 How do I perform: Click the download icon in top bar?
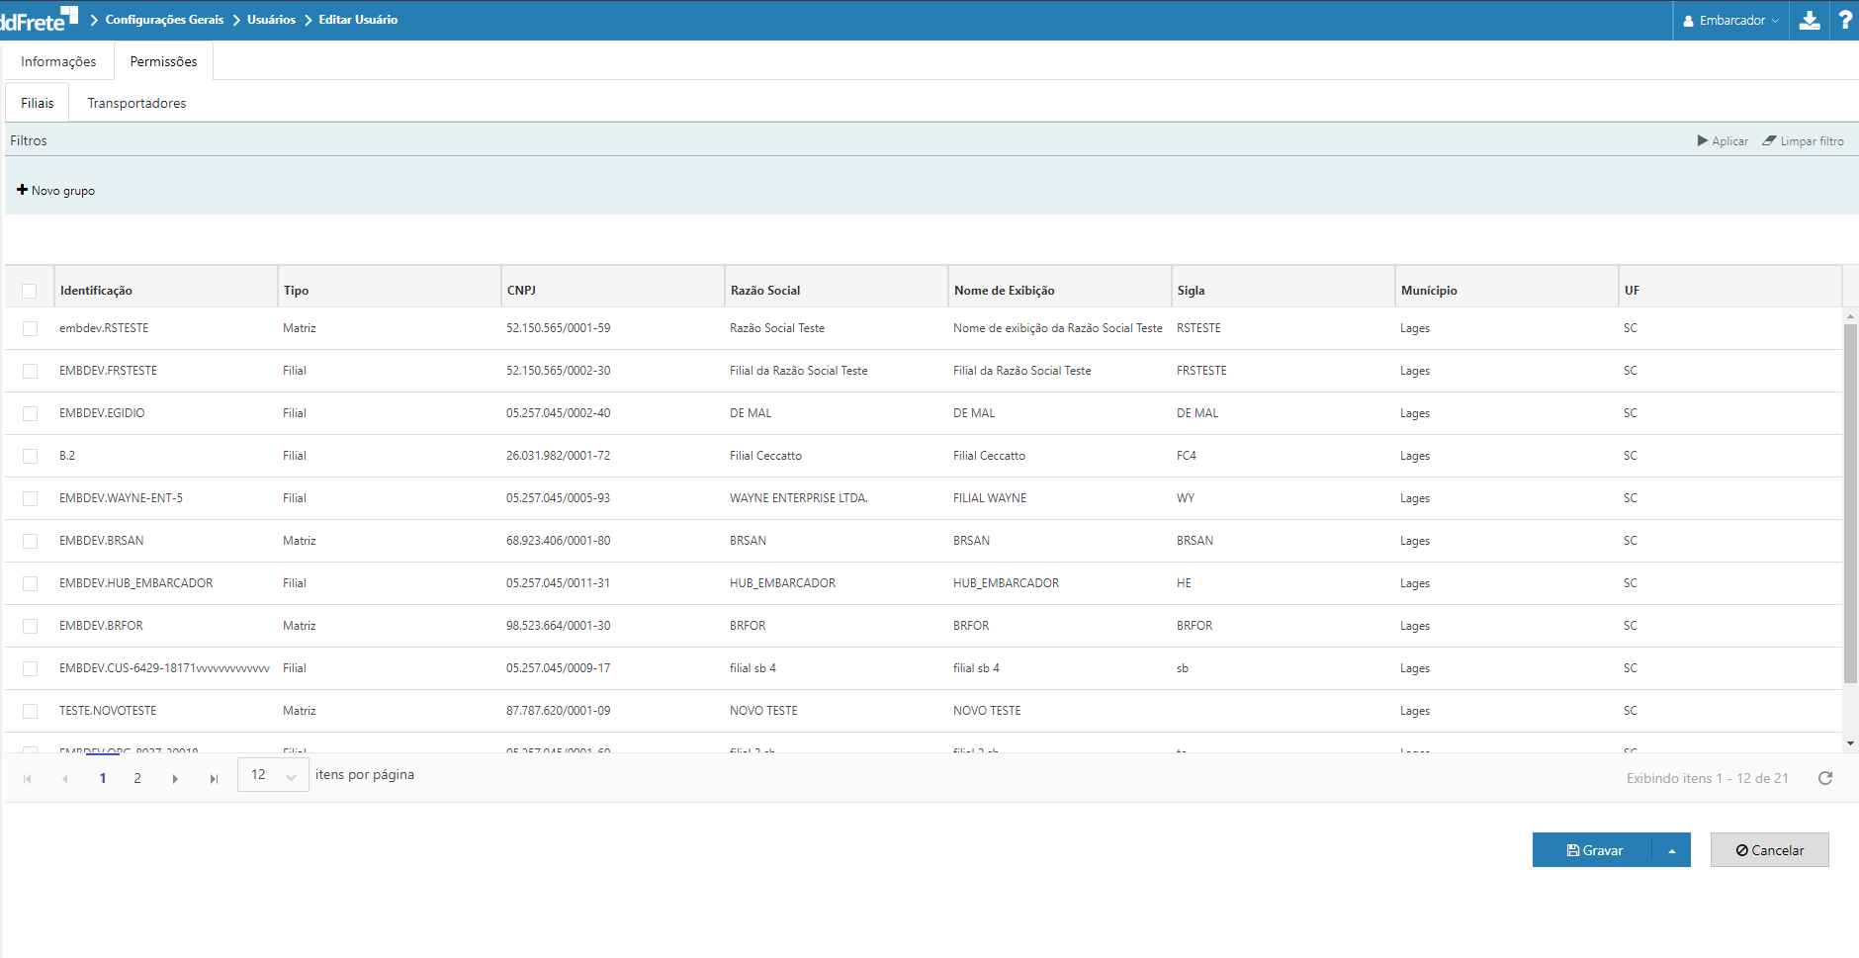(1809, 21)
